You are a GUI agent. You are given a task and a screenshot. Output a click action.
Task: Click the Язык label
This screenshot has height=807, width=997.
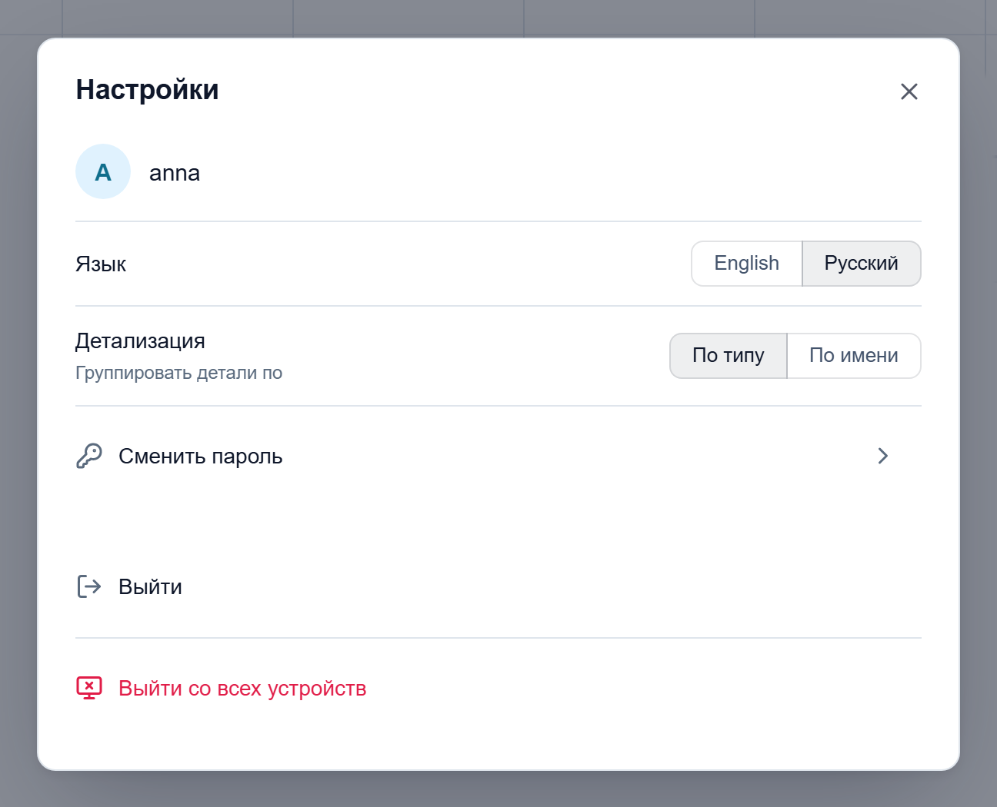[101, 264]
